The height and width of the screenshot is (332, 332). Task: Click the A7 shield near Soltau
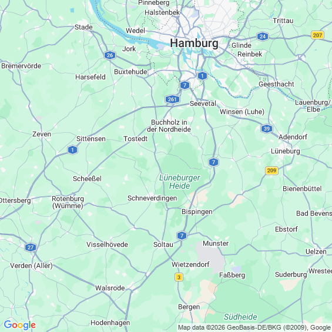tap(182, 236)
